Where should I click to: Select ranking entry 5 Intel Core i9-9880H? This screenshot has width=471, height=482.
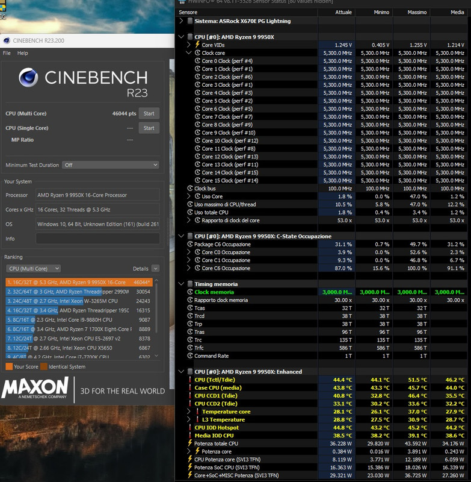(x=79, y=320)
